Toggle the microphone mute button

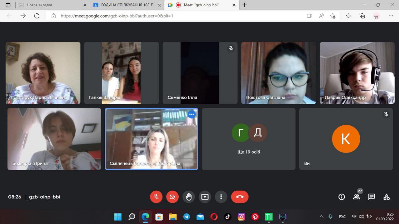156,197
